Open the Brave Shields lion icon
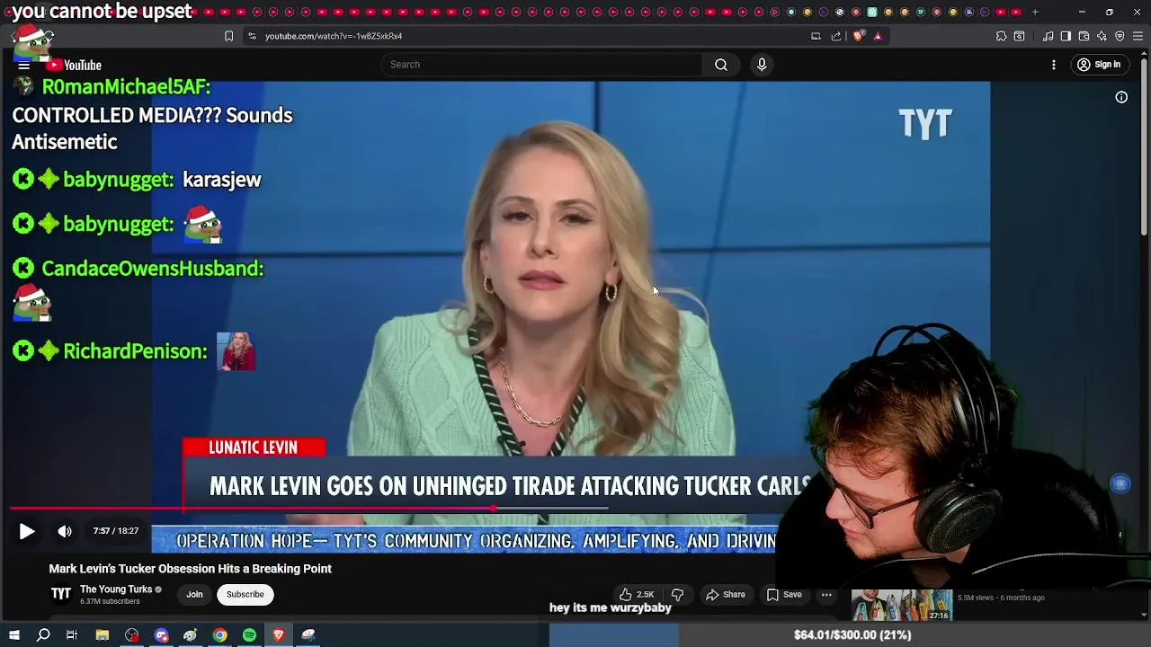 [x=858, y=36]
